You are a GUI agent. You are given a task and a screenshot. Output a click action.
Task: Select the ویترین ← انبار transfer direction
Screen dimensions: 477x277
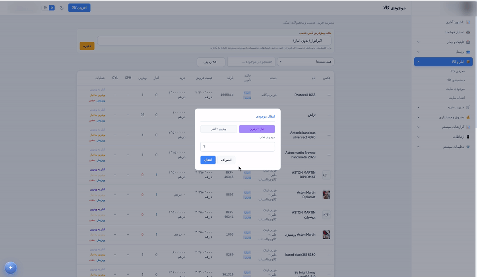click(x=219, y=129)
